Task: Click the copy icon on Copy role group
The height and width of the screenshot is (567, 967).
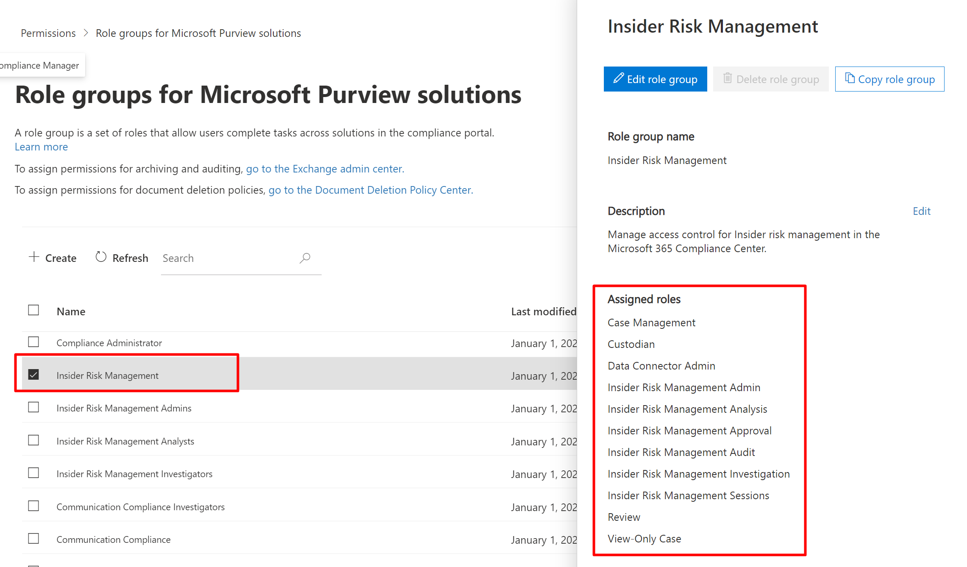Action: [849, 78]
